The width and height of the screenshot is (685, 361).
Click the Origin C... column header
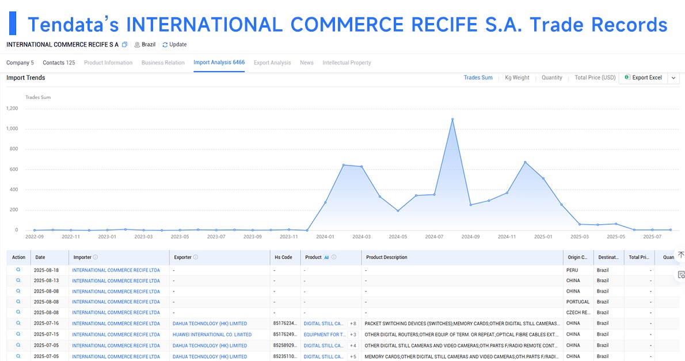click(x=577, y=257)
